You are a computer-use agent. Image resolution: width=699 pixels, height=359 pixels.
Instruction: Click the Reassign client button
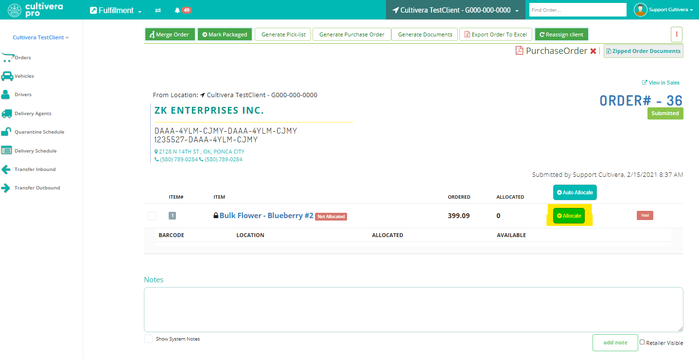561,34
